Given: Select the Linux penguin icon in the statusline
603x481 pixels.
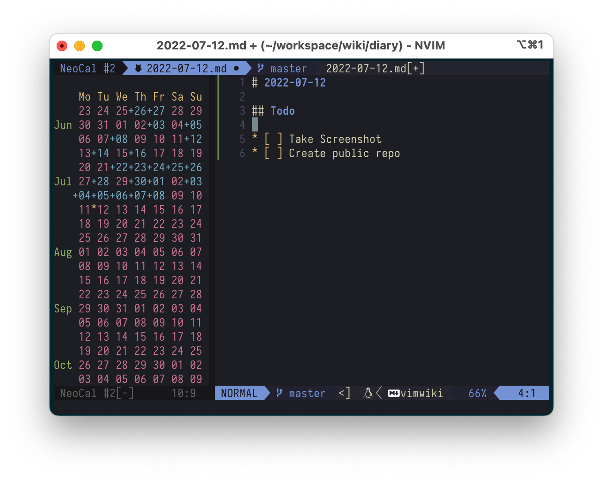Looking at the screenshot, I should [368, 393].
